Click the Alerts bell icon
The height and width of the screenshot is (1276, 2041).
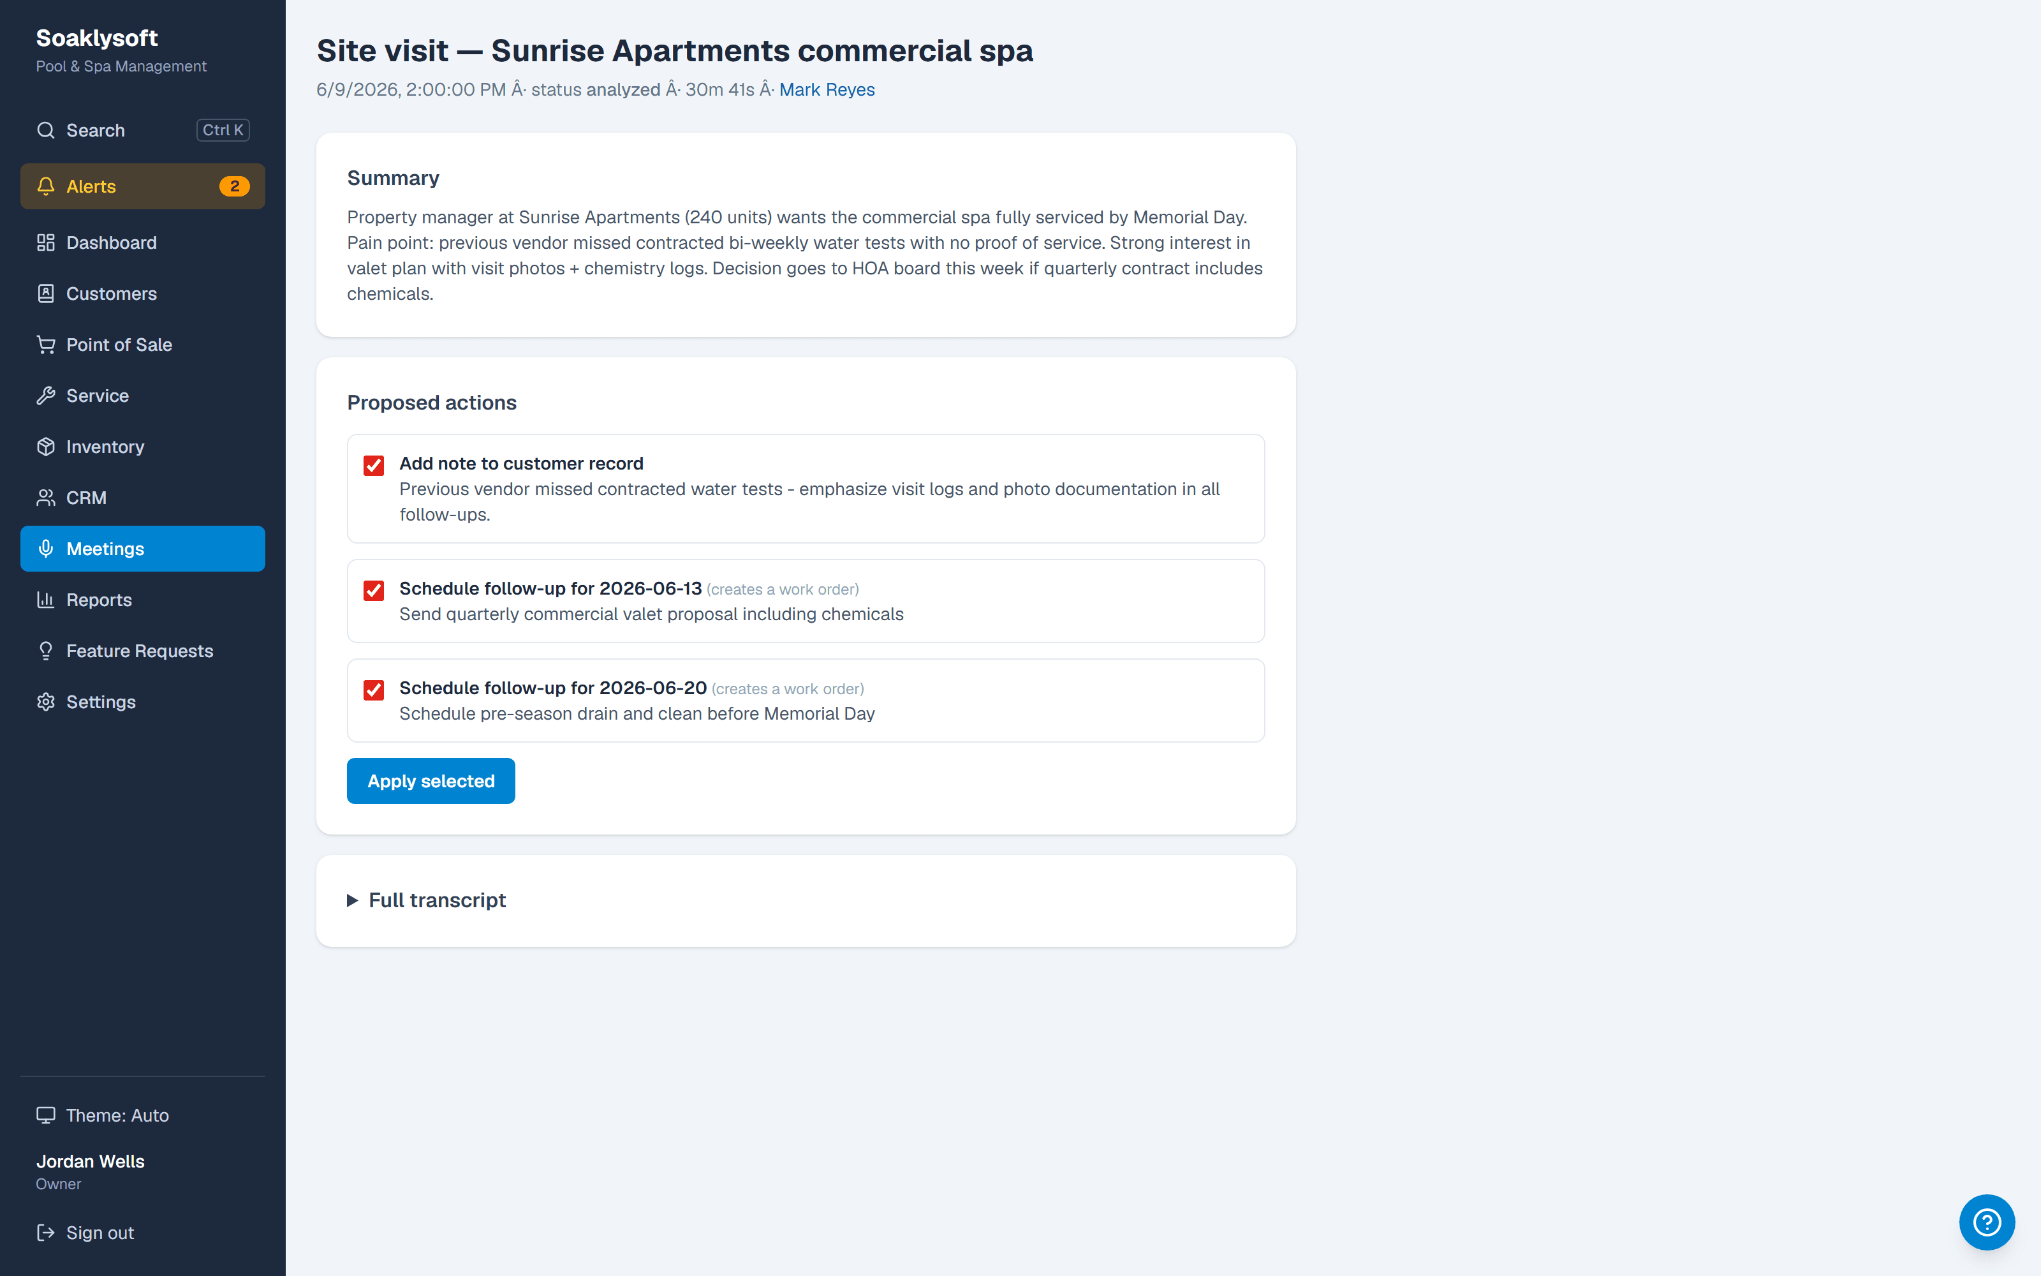click(x=45, y=186)
